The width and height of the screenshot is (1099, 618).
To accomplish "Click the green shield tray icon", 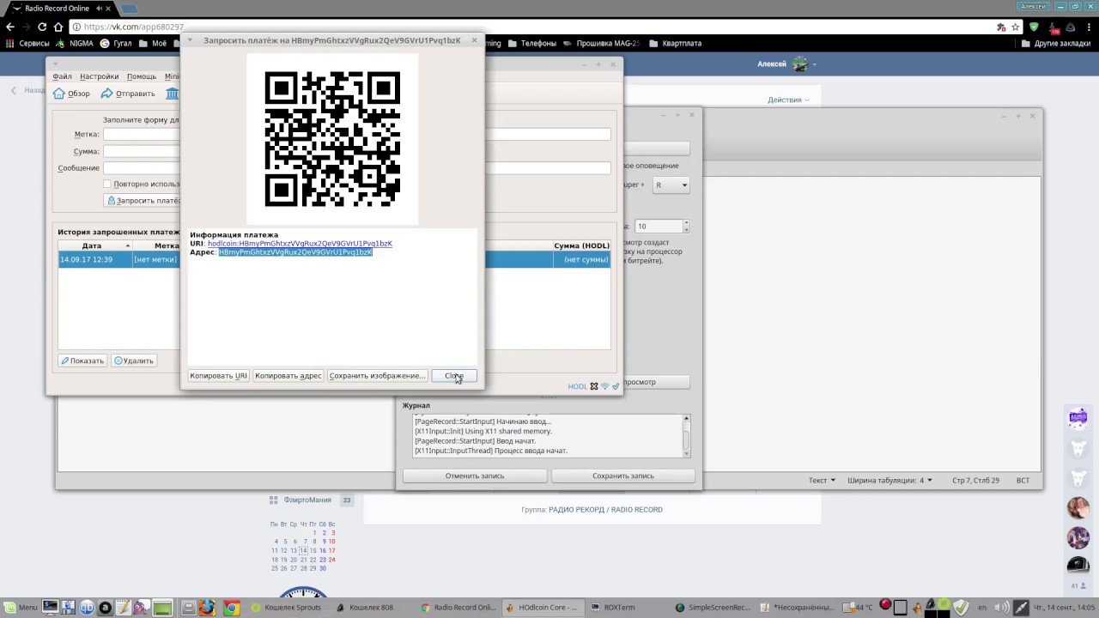I will point(962,608).
